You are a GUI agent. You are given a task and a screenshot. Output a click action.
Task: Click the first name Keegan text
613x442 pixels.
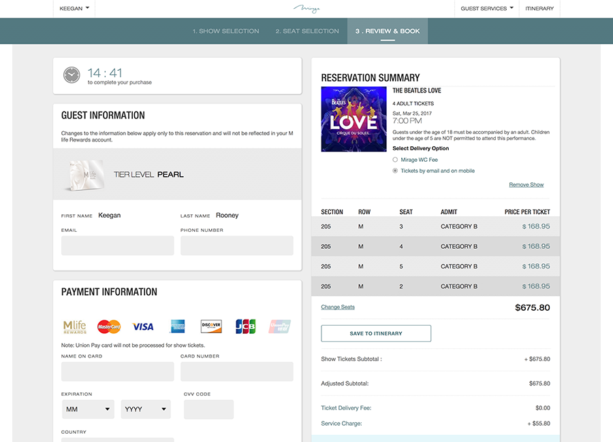110,215
